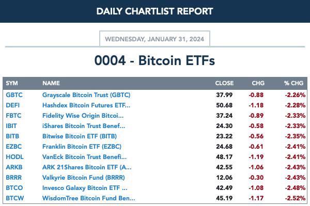Image resolution: width=310 pixels, height=206 pixels.
Task: Click the BTCO ticker symbol
Action: pyautogui.click(x=14, y=188)
